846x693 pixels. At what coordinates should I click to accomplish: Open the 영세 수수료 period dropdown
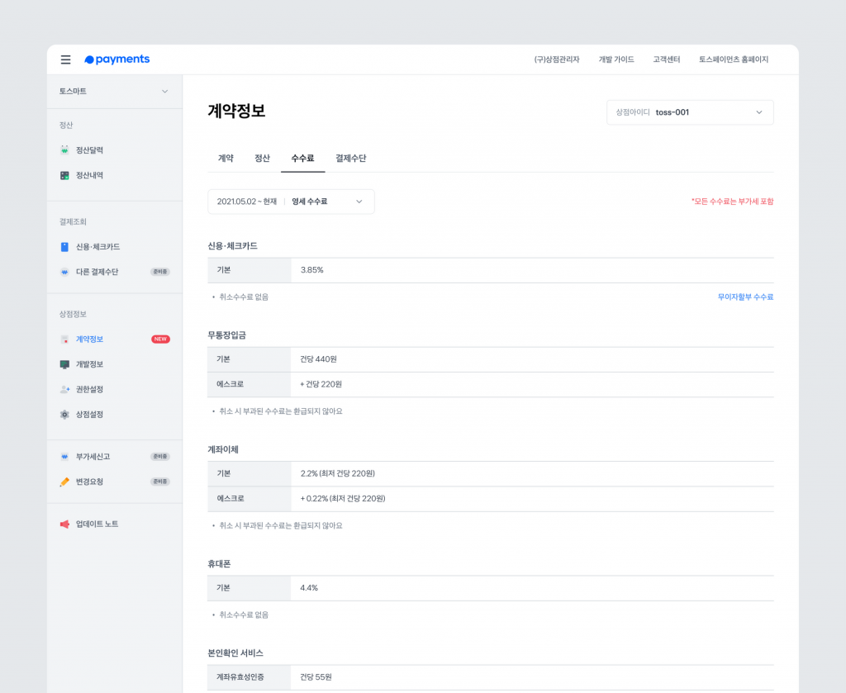coord(291,202)
